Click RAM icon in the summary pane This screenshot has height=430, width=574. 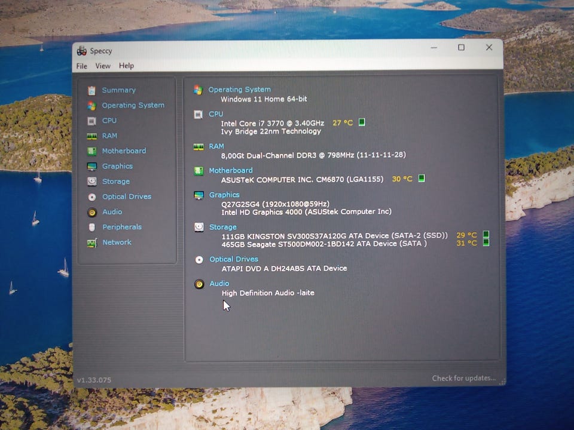[199, 147]
